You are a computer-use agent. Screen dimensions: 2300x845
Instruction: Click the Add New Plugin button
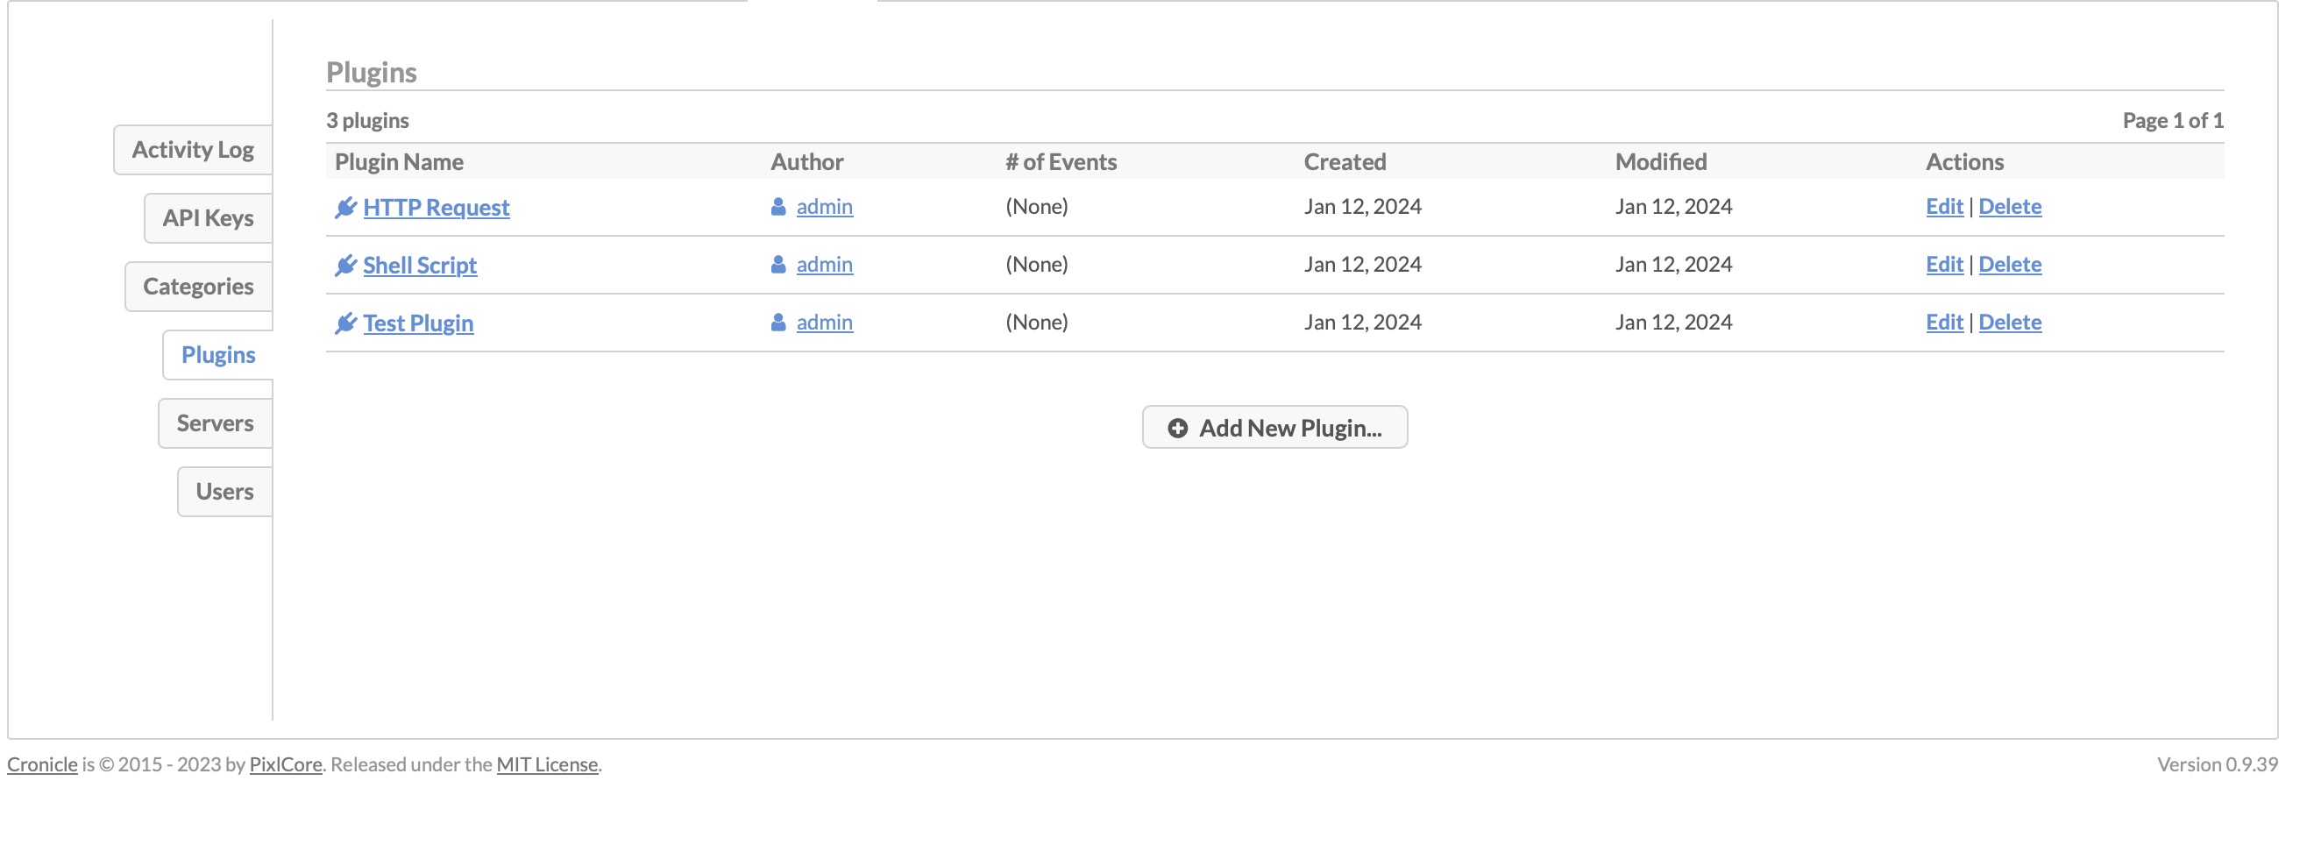pos(1274,428)
